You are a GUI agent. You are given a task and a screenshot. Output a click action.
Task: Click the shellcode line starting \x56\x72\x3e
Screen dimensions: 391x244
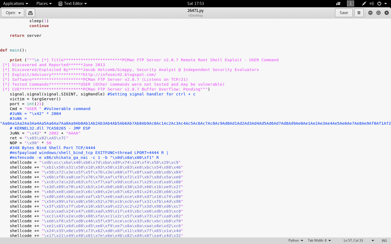coord(96,172)
